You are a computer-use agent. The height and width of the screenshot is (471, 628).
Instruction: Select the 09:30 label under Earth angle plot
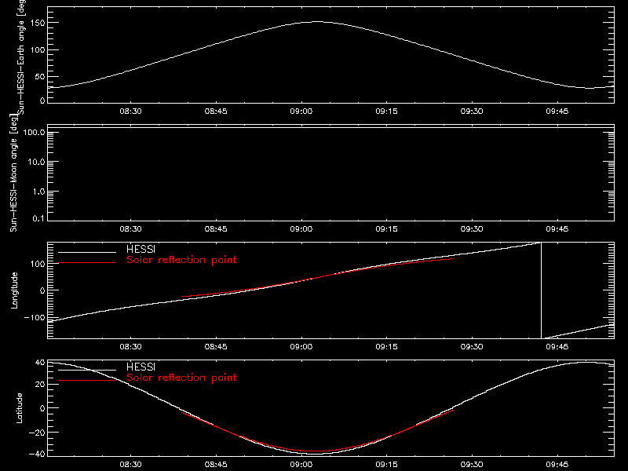pyautogui.click(x=472, y=111)
